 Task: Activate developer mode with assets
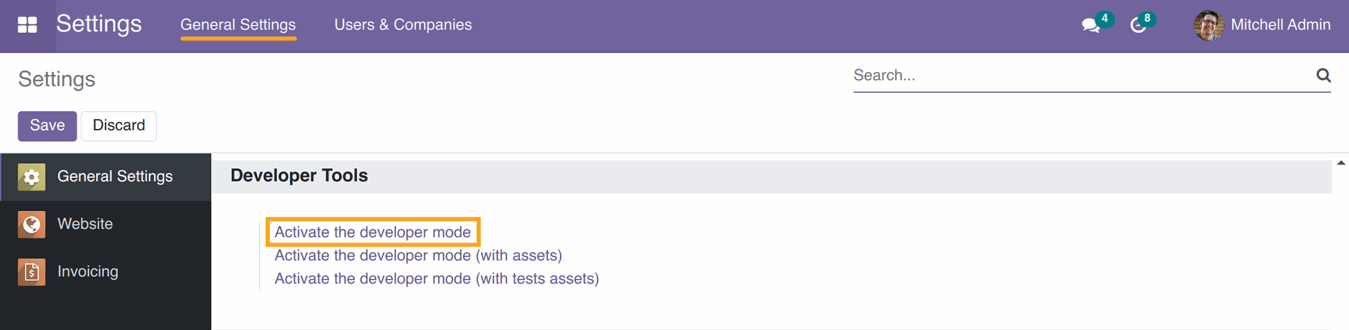pyautogui.click(x=418, y=255)
